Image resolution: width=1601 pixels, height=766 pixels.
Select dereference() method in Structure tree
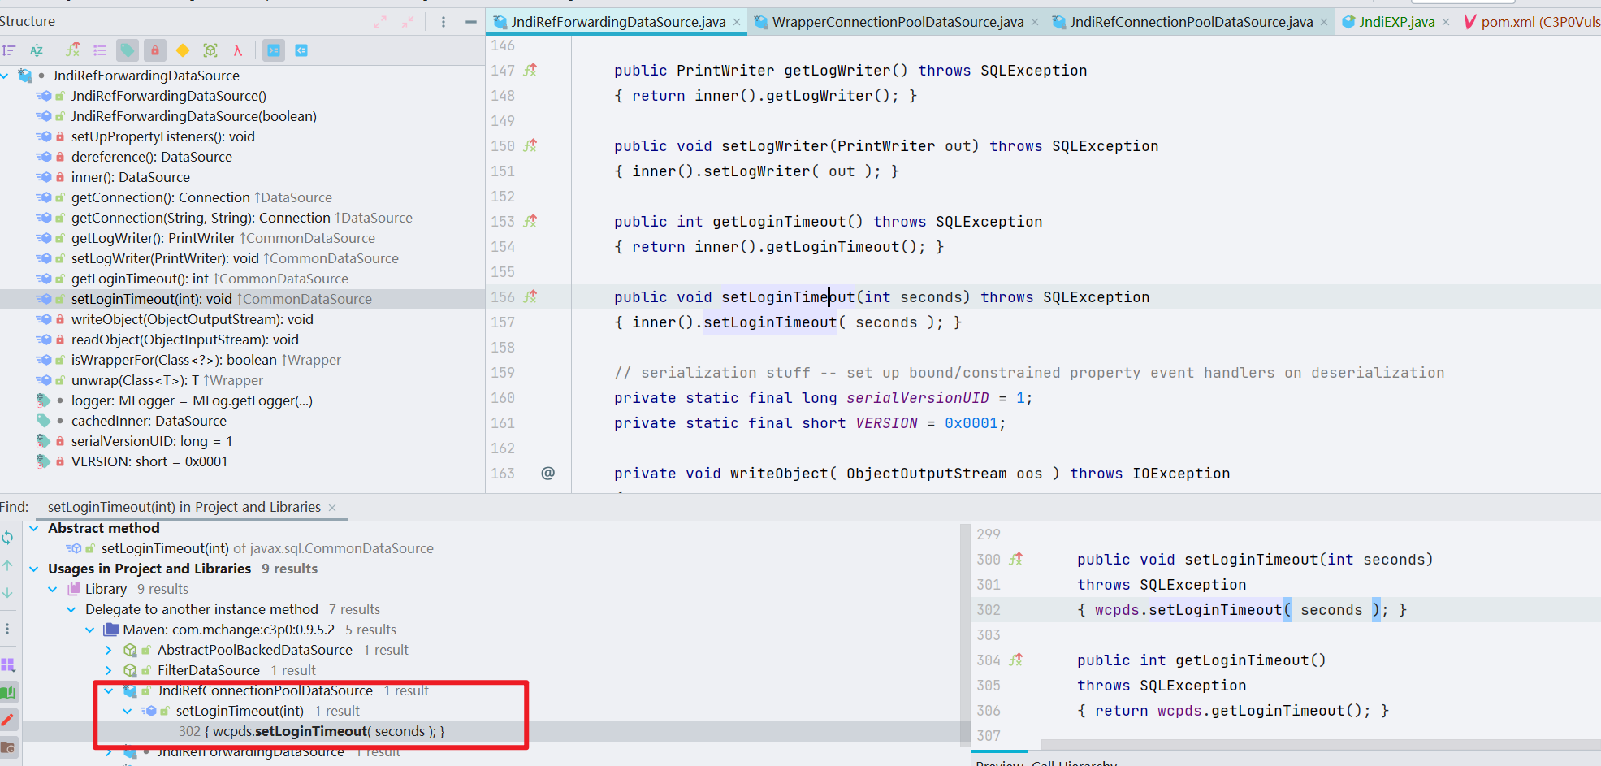(x=151, y=157)
